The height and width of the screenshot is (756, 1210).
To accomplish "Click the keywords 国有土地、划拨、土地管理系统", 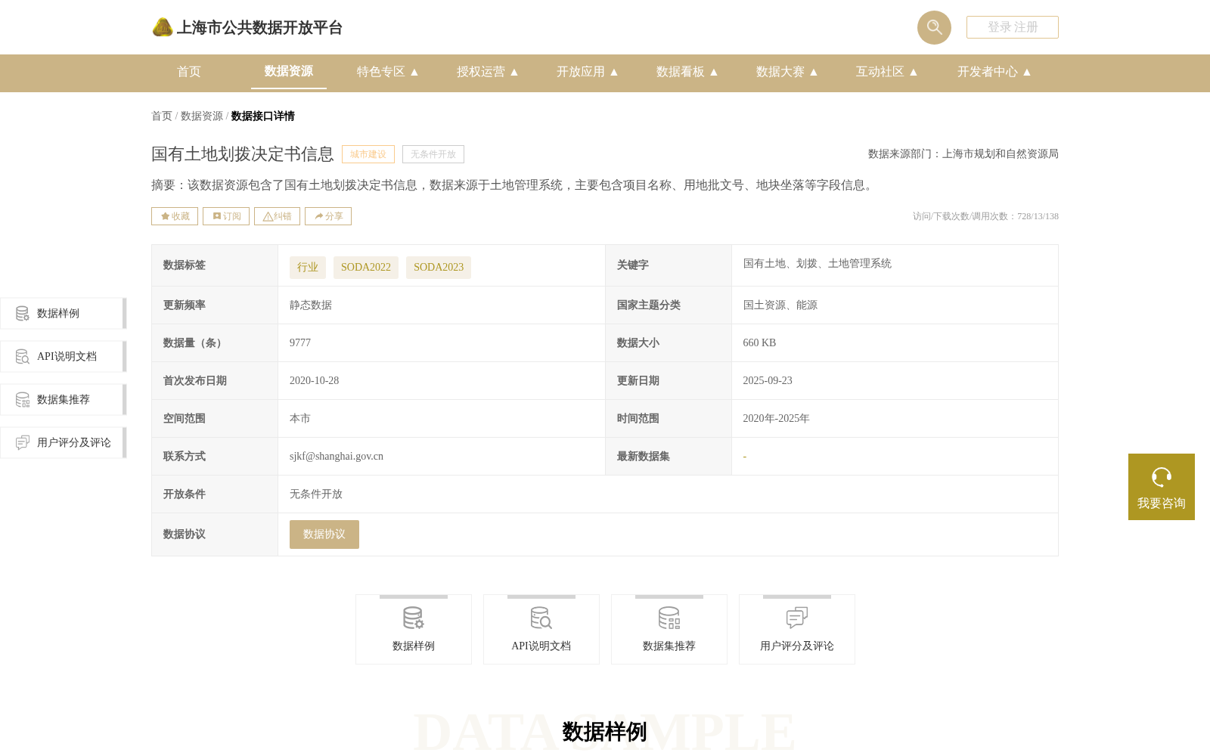I will point(818,264).
